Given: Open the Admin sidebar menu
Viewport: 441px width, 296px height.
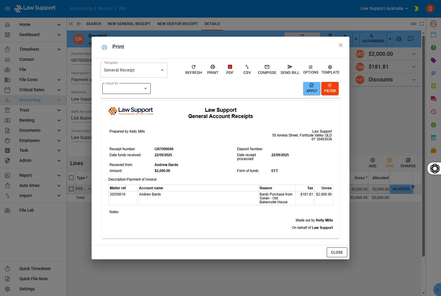Looking at the screenshot, I should pos(33,160).
